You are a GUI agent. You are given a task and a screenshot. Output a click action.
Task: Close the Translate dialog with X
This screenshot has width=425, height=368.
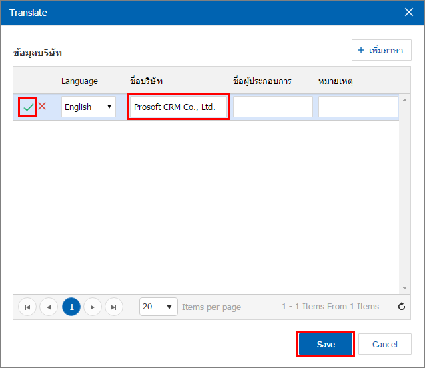(x=409, y=12)
